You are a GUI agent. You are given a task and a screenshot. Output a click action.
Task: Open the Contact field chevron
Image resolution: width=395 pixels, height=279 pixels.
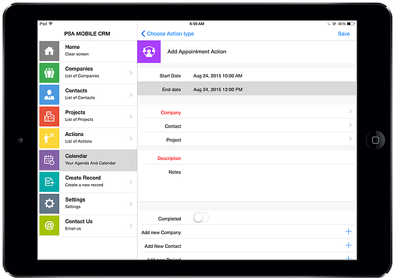350,125
